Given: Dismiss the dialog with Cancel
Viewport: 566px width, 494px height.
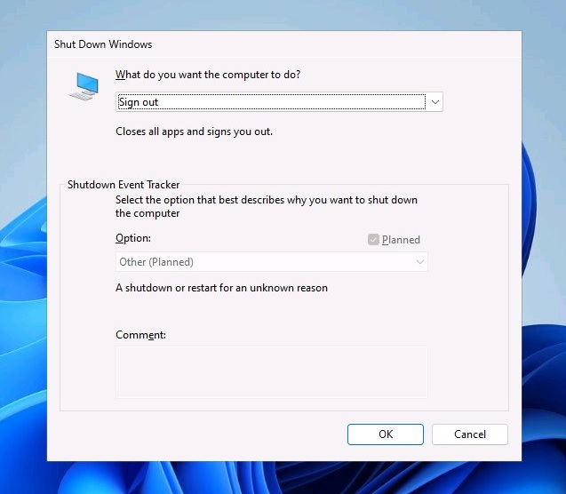Looking at the screenshot, I should (x=470, y=434).
